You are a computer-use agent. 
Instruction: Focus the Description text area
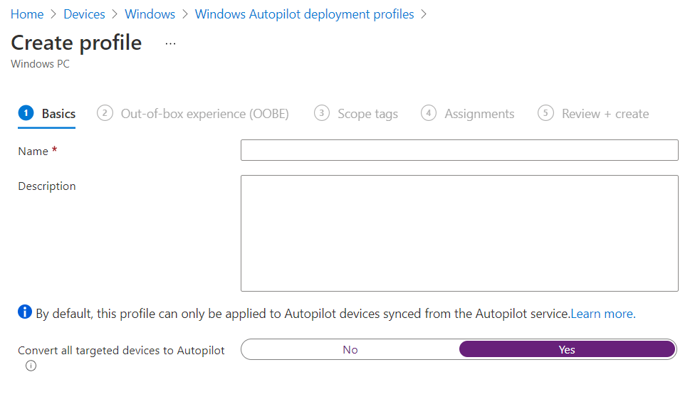point(459,233)
